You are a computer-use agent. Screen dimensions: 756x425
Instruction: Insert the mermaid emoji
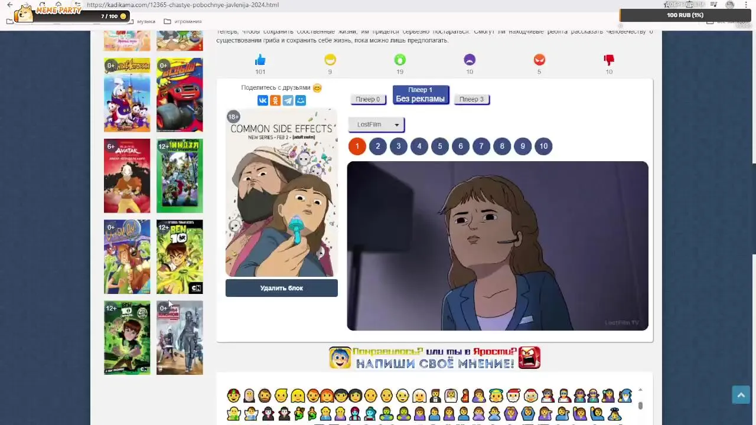coord(299,414)
